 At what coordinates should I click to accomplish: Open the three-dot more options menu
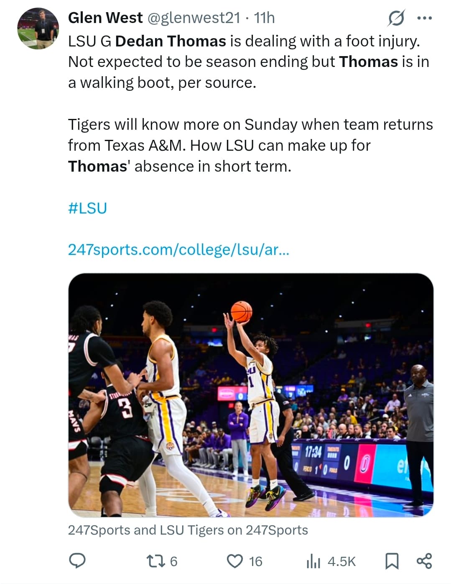[x=425, y=18]
